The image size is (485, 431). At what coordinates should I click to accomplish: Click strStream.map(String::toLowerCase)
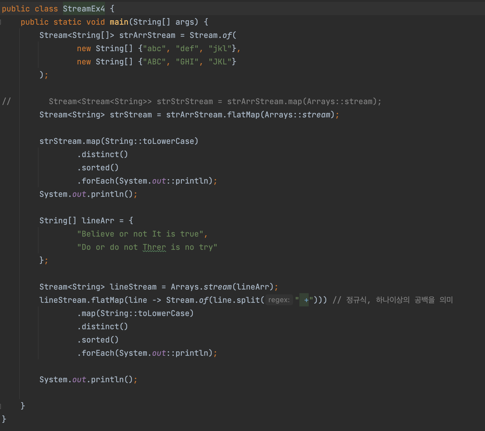[119, 141]
